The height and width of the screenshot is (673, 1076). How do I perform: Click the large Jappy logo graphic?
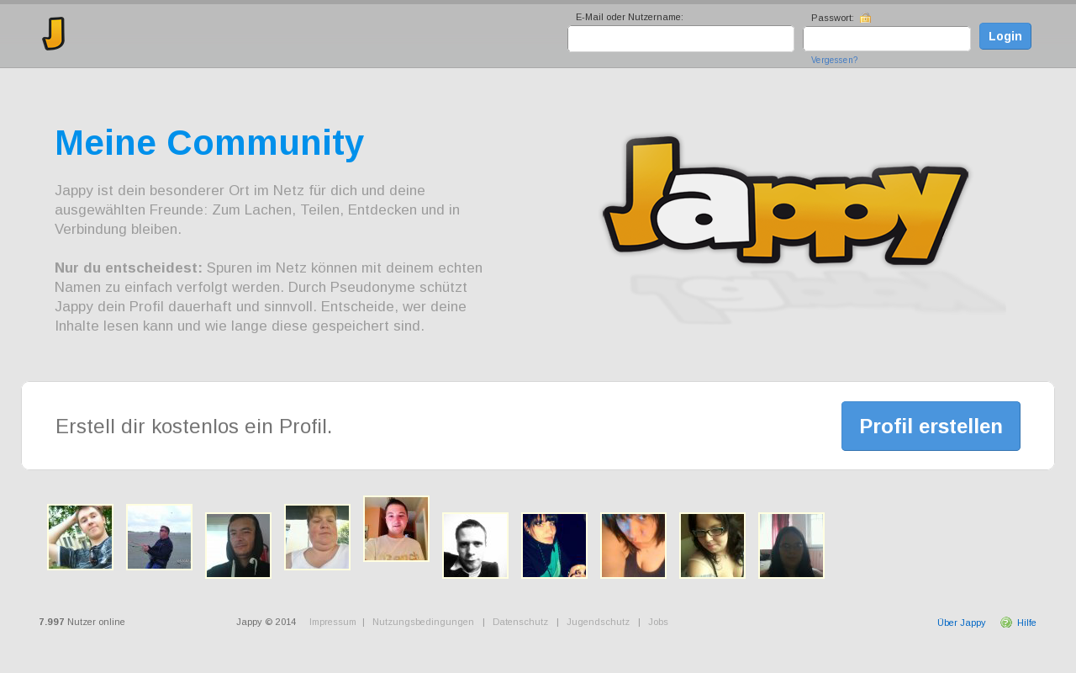click(x=786, y=200)
